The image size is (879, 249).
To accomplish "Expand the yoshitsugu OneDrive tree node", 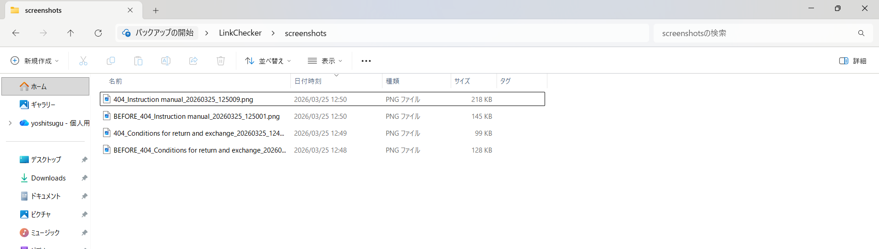I will pyautogui.click(x=10, y=123).
